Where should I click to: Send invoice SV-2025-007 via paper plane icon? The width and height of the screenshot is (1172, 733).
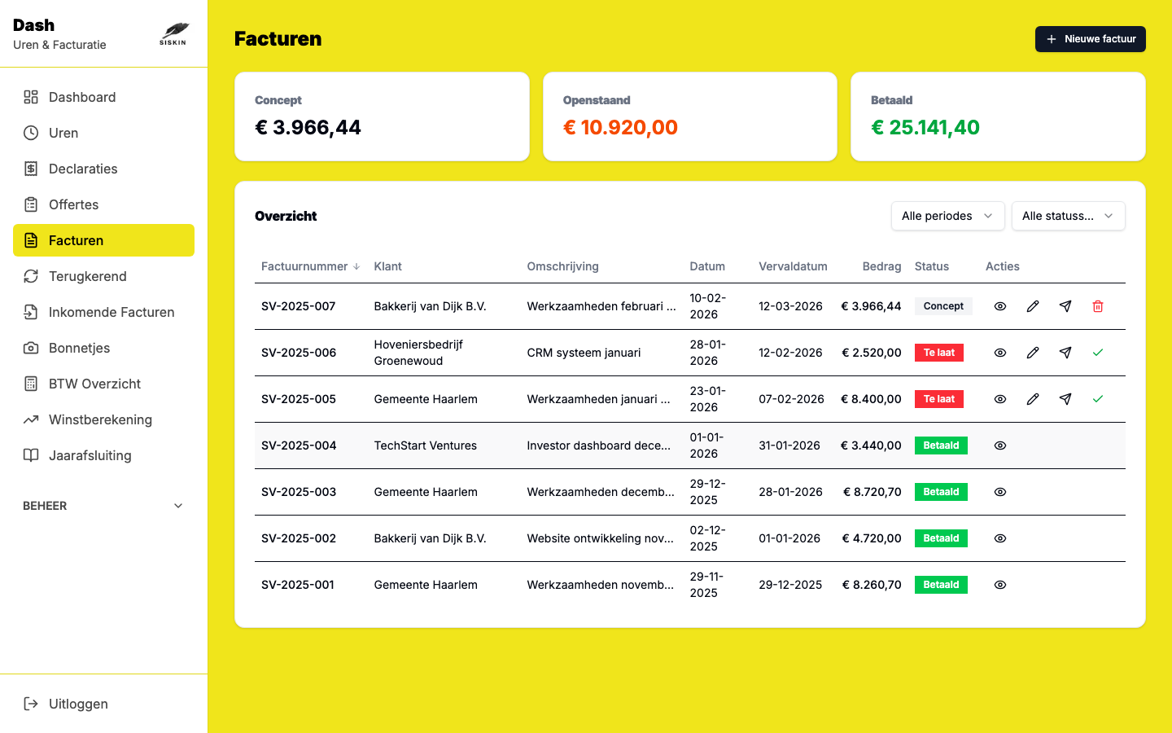[1065, 306]
